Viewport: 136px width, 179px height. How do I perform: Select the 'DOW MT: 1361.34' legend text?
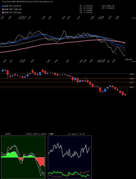coord(13,9)
